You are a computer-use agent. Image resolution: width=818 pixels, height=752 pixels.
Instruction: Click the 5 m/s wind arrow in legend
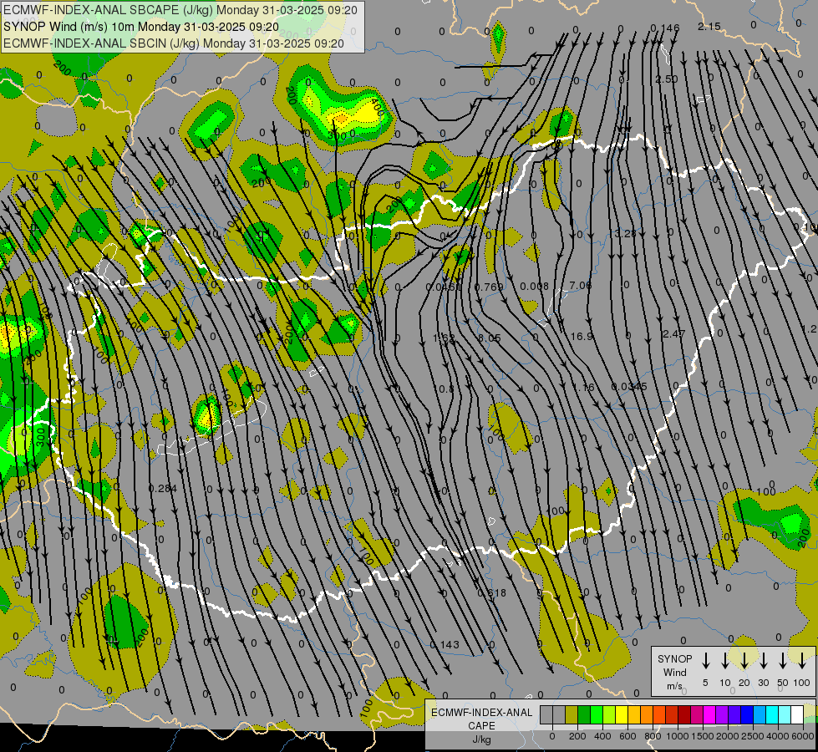coord(706,661)
